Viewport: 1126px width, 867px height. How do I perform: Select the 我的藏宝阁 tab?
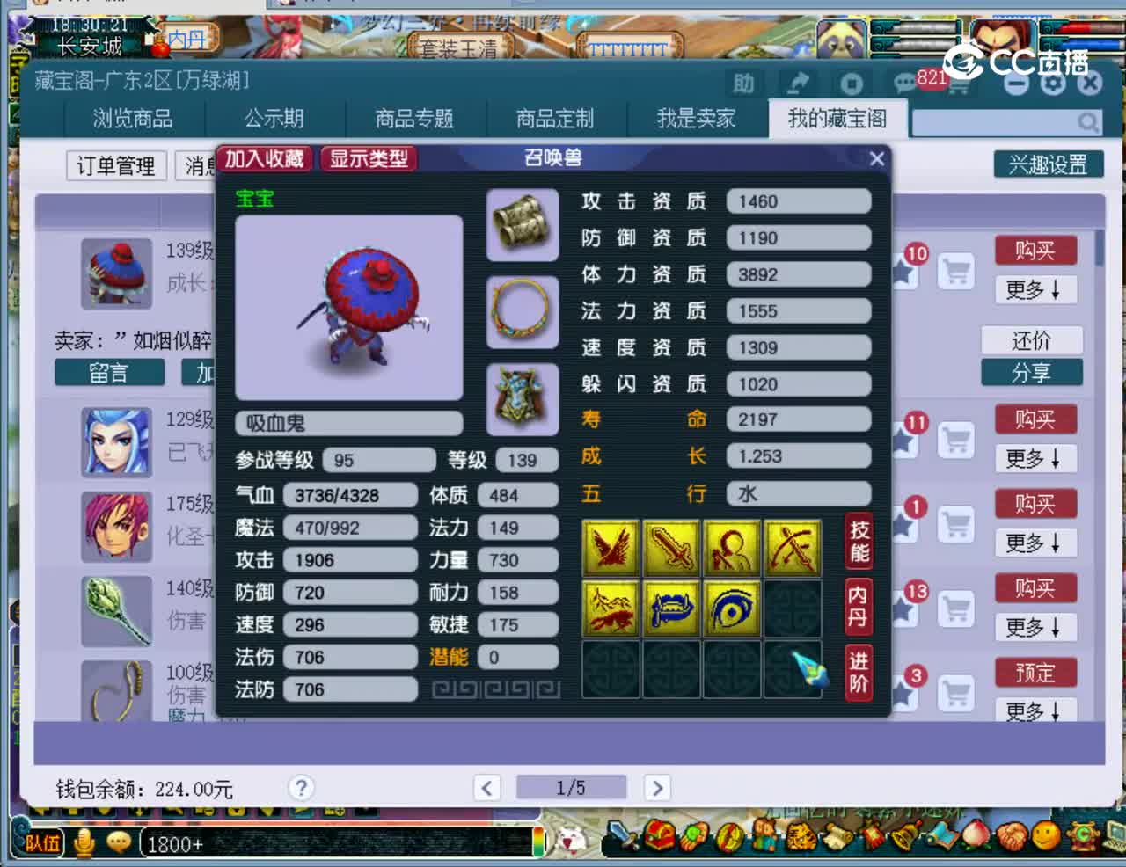(x=837, y=119)
